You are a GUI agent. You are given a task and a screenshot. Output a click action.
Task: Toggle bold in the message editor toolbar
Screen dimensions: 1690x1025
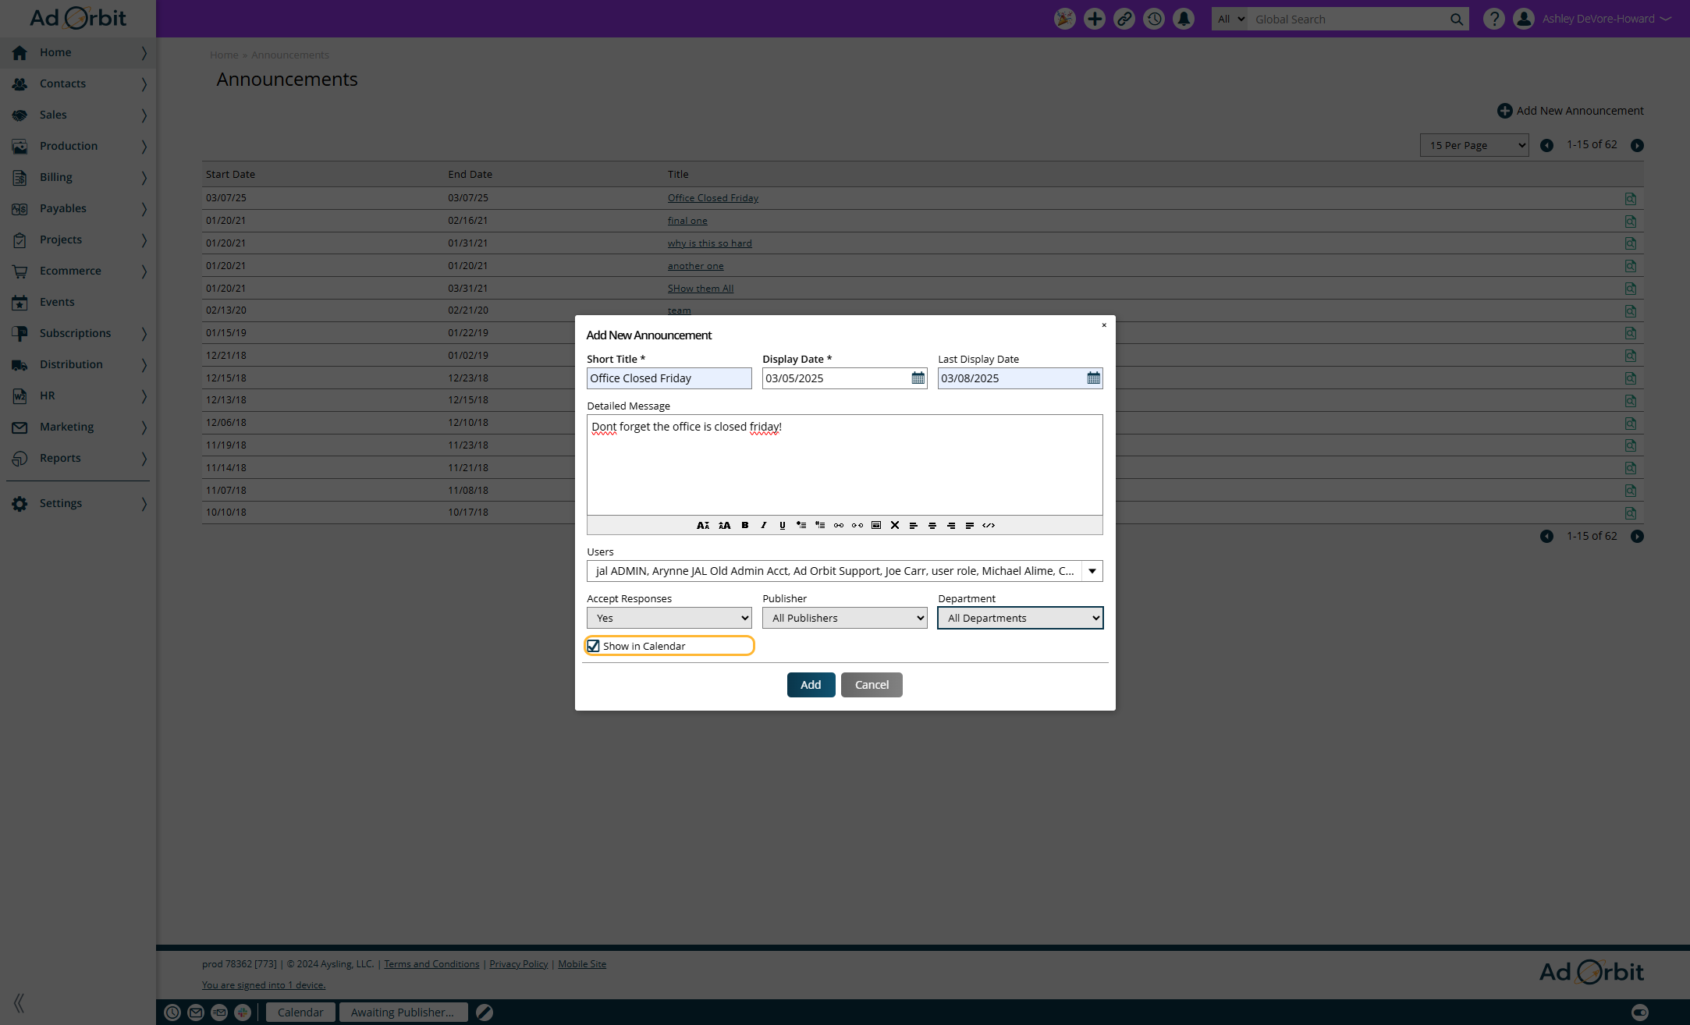(744, 525)
